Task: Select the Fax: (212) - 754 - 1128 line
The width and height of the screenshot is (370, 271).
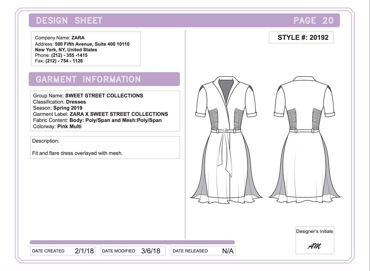Action: (59, 61)
